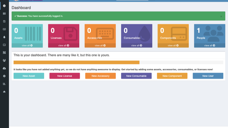Click the users graphic on the People card
Image resolution: width=228 pixels, height=128 pixels.
click(213, 34)
